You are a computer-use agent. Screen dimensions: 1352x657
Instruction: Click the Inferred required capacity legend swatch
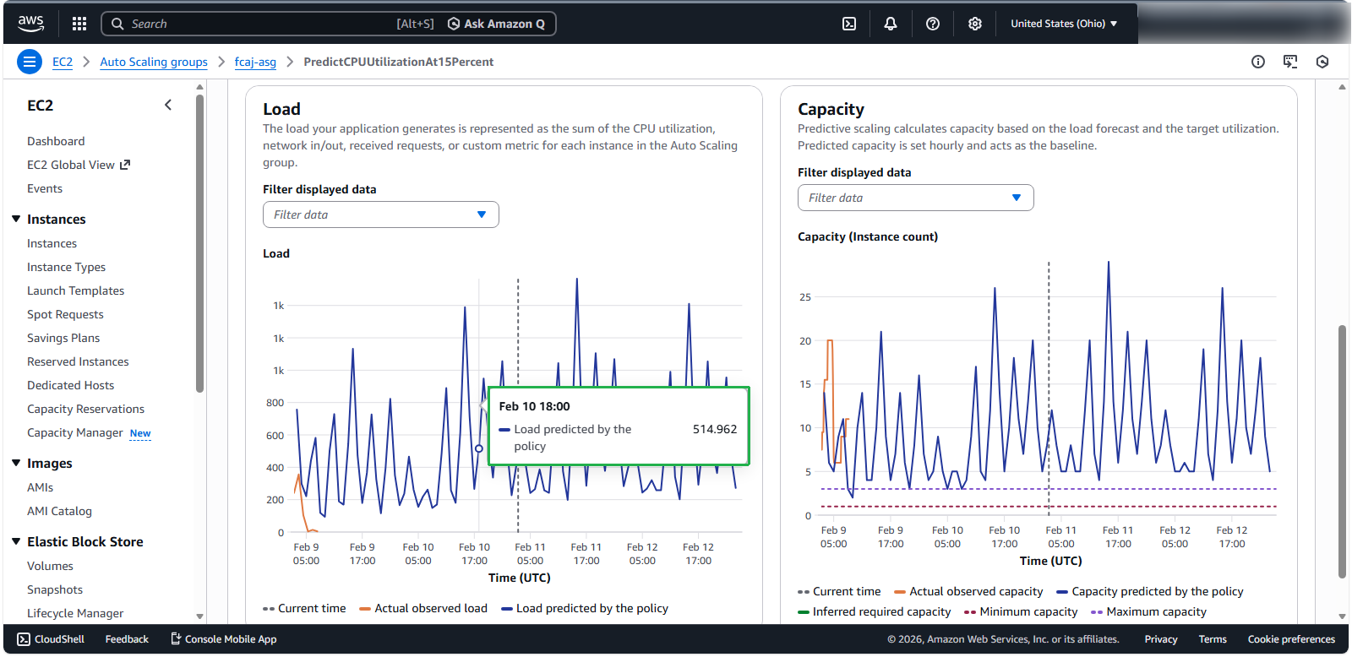[x=804, y=612]
